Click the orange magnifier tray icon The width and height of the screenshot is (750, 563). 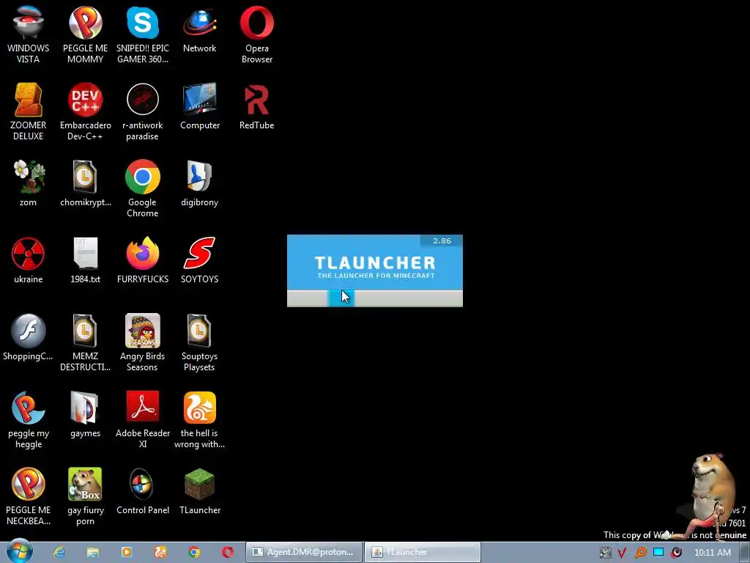point(640,553)
